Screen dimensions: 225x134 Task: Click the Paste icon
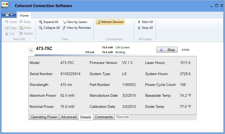21,28
